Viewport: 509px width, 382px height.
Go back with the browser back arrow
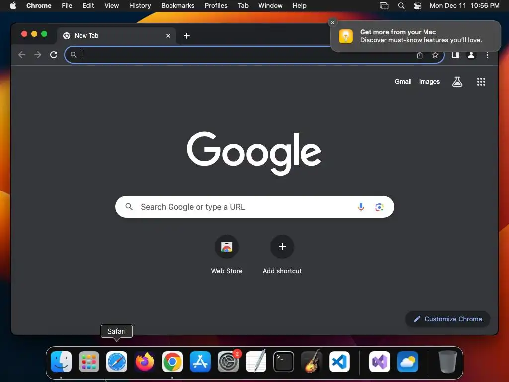coord(22,55)
